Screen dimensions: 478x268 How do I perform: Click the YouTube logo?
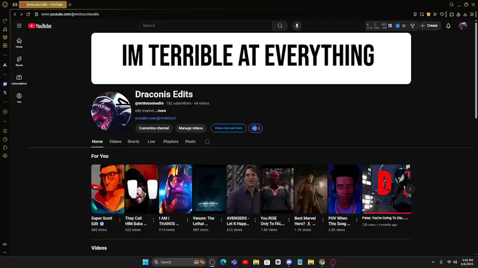[40, 26]
